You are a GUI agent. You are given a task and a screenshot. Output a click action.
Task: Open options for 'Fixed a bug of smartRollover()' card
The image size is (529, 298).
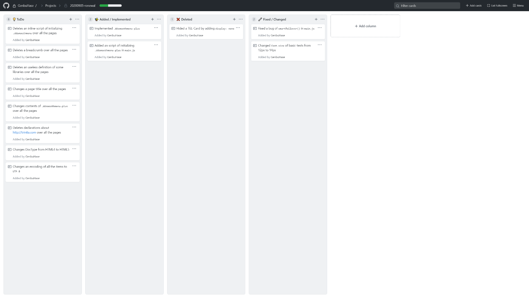[x=320, y=28]
